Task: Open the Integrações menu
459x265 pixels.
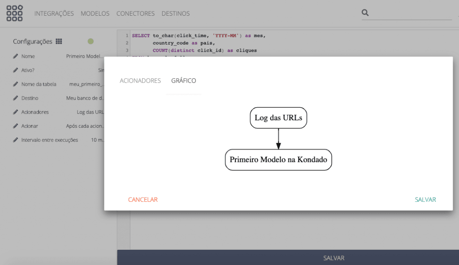Action: (54, 13)
